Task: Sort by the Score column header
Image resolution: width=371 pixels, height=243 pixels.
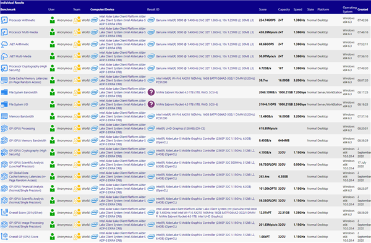Action: (x=263, y=9)
